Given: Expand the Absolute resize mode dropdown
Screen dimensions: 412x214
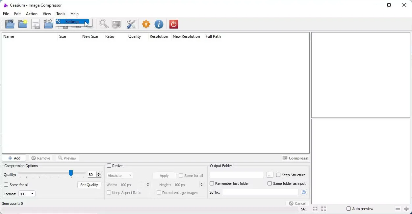Looking at the screenshot, I should pos(120,176).
